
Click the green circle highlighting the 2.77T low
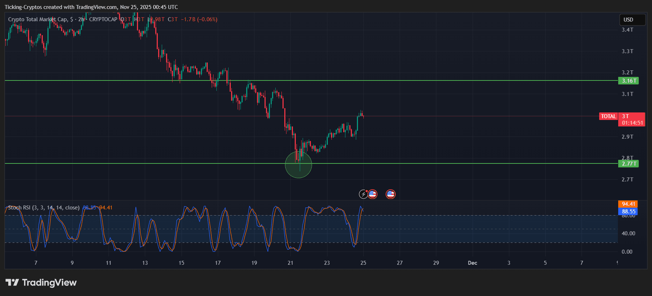click(298, 165)
